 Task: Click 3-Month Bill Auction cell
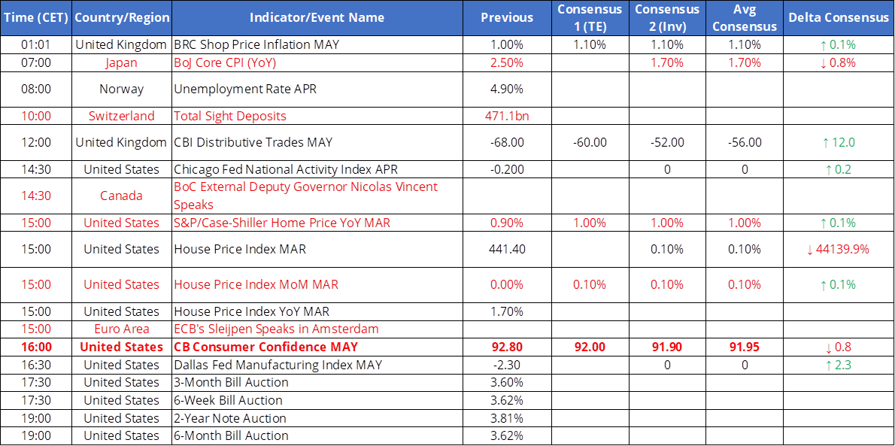pyautogui.click(x=317, y=382)
